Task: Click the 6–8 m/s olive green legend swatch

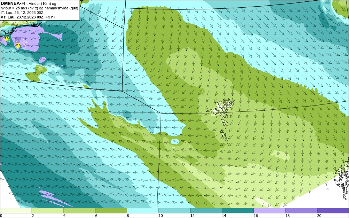Action: 111,210
